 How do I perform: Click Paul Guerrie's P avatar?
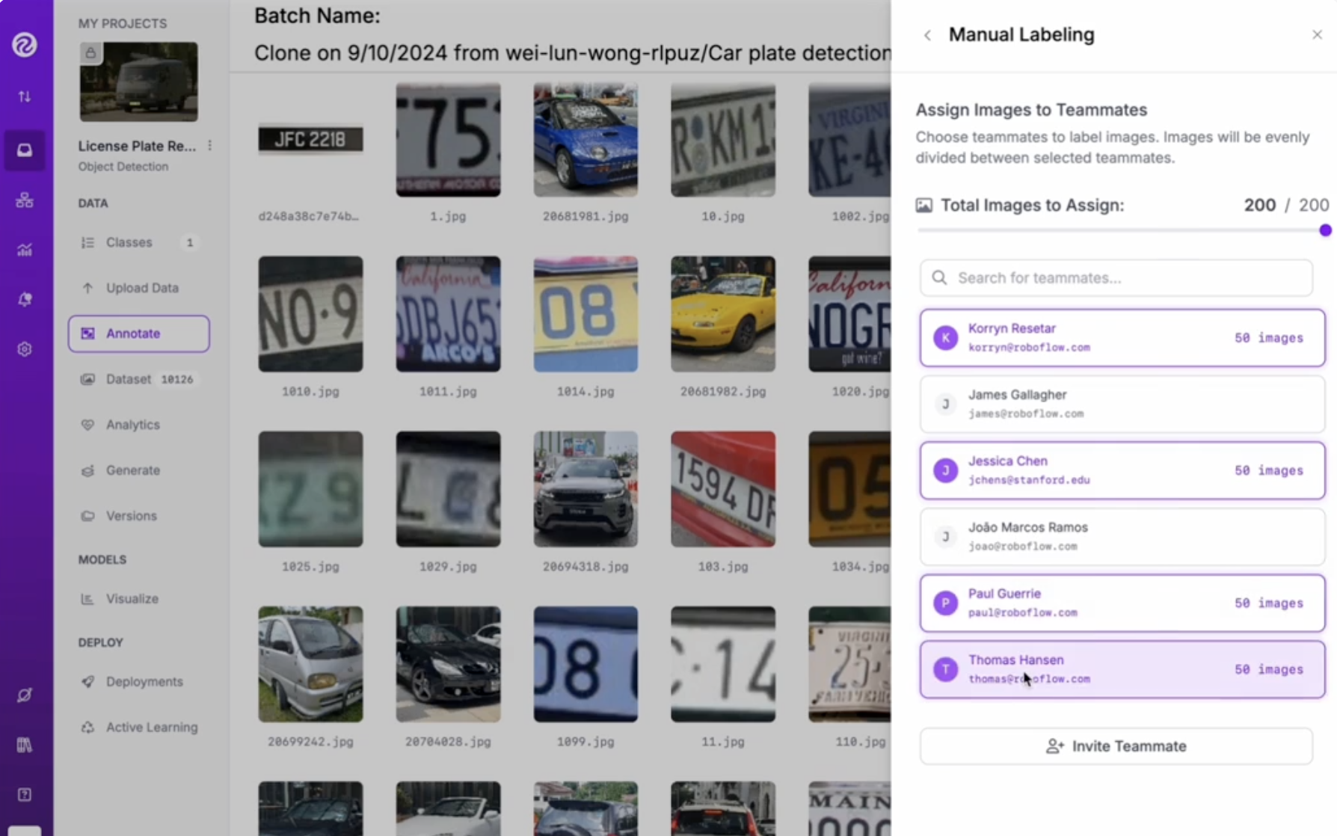[x=945, y=603]
